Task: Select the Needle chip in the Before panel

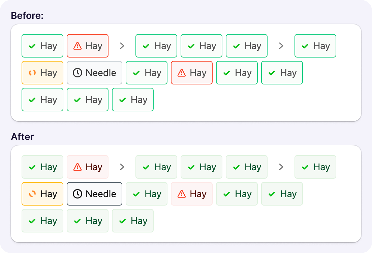Action: coord(94,73)
